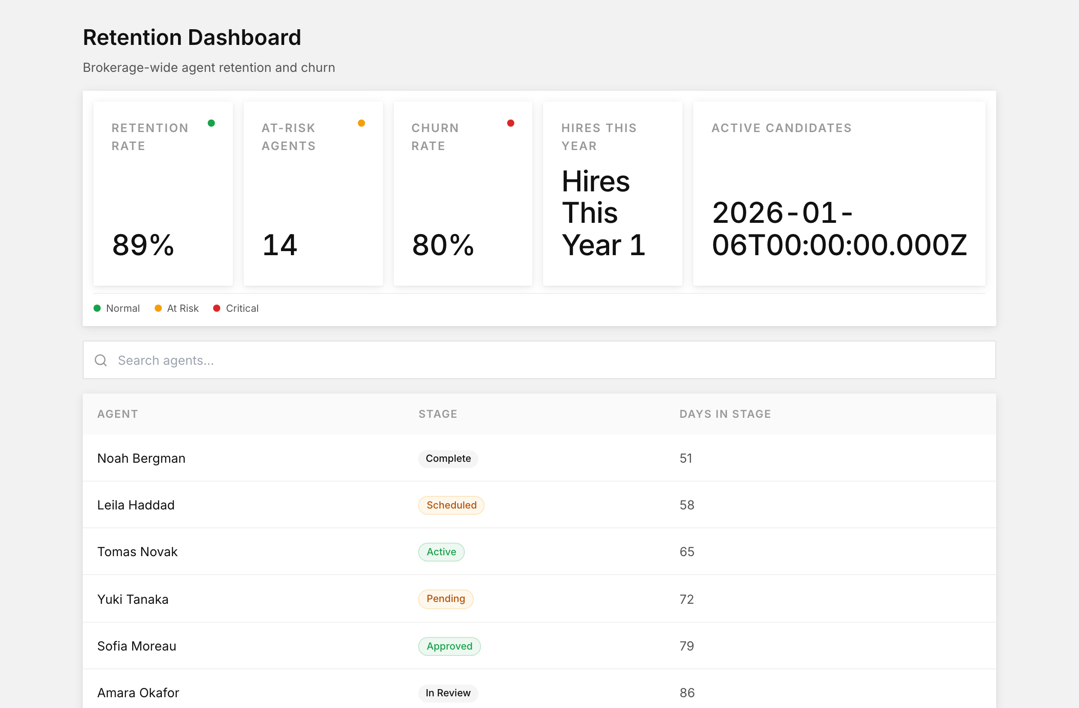The image size is (1079, 708).
Task: Open the Retention Rate card
Action: click(x=163, y=194)
